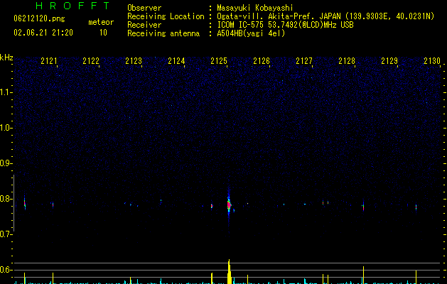The image size is (447, 284).
Task: Click the observer name Masayuki Kobayashi
Action: point(255,8)
